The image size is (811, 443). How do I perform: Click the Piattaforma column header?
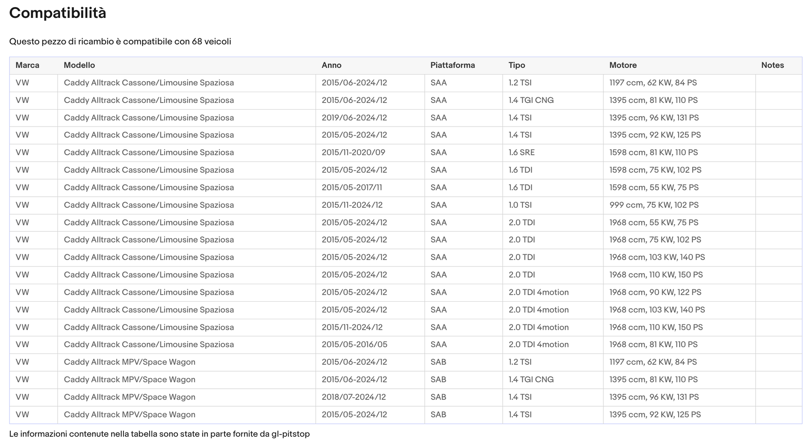(x=452, y=65)
